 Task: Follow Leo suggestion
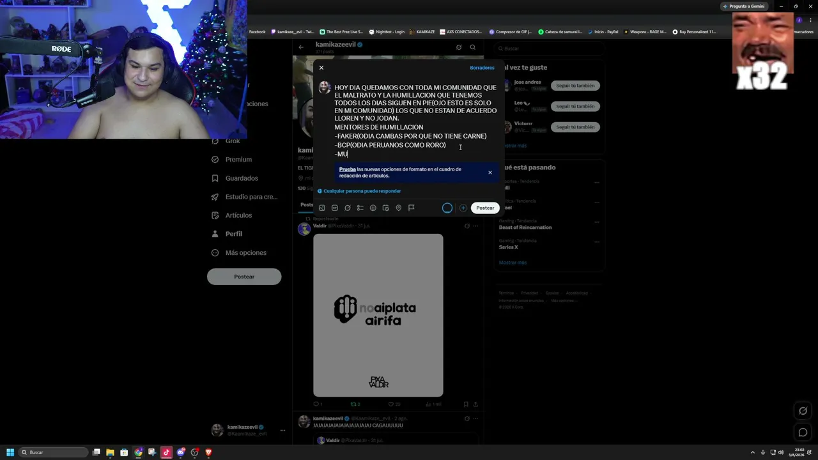[x=575, y=106]
